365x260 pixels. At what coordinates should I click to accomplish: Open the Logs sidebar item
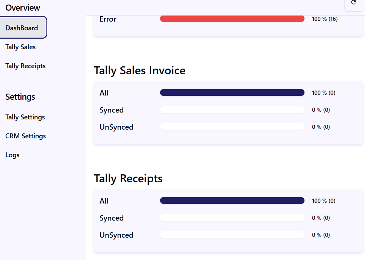12,155
